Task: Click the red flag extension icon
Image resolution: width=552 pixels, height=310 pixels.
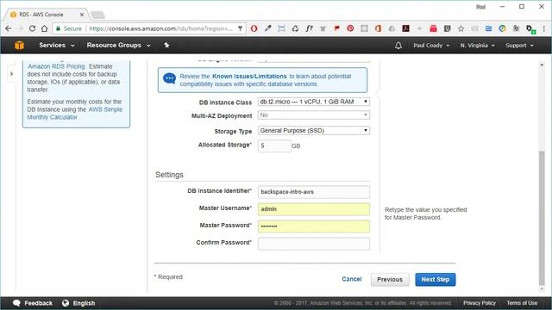Action: (336, 28)
